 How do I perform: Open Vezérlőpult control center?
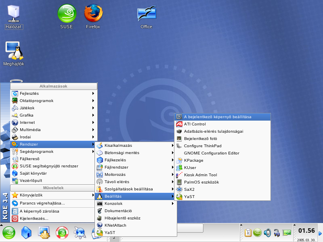(52, 181)
